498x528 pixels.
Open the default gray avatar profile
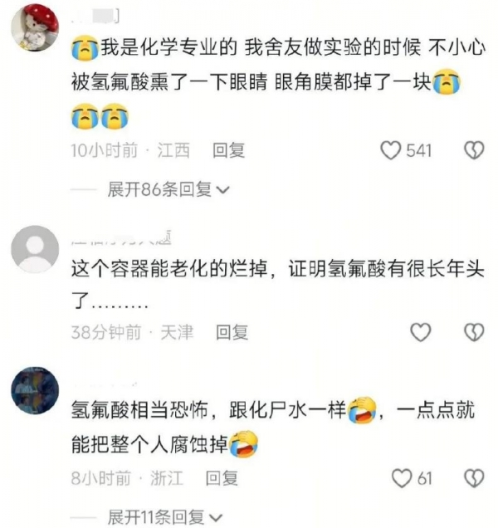(35, 249)
